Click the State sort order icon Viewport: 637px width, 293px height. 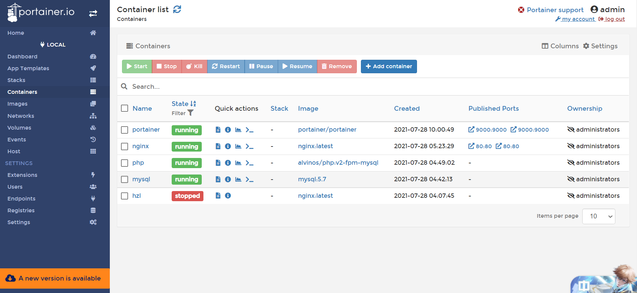193,104
